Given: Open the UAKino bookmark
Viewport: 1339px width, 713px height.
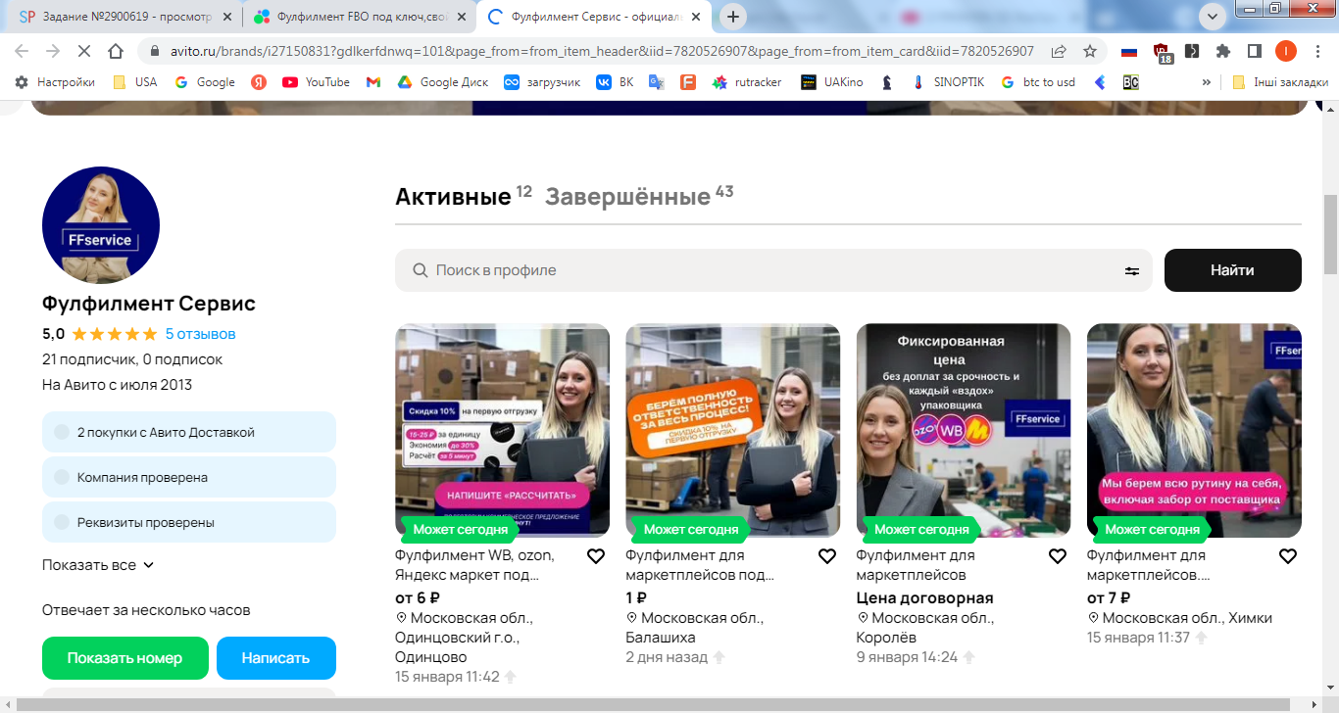Looking at the screenshot, I should pyautogui.click(x=831, y=82).
